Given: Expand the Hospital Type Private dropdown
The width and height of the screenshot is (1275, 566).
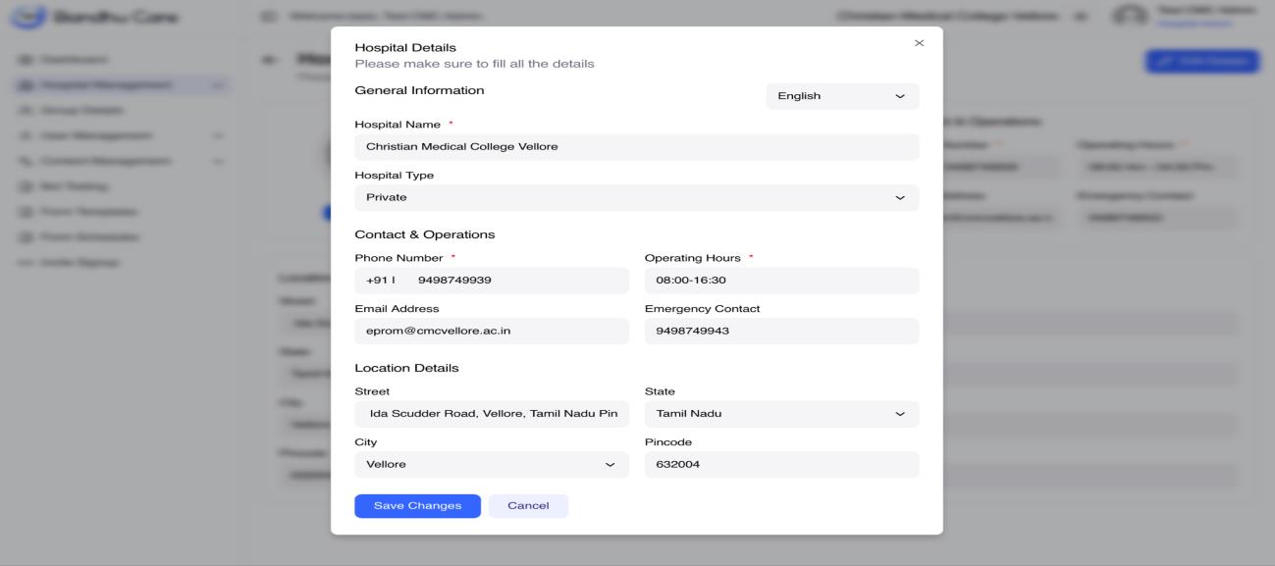Looking at the screenshot, I should [x=637, y=197].
